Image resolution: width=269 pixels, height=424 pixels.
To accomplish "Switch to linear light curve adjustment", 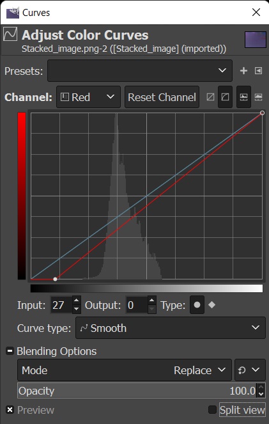I will 210,97.
